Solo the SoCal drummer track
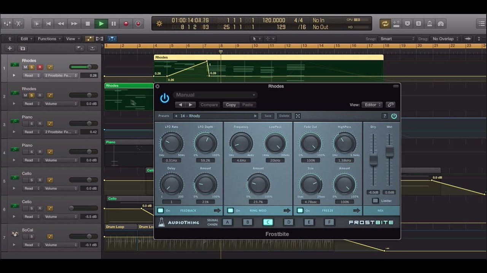Screen dimensions: 487x273 [32, 237]
